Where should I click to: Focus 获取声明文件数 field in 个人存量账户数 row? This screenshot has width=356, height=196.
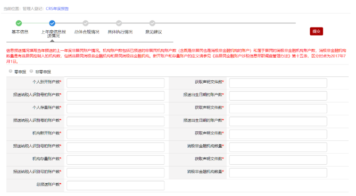click(x=278, y=109)
